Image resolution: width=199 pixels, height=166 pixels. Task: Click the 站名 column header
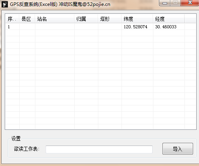click(x=55, y=19)
